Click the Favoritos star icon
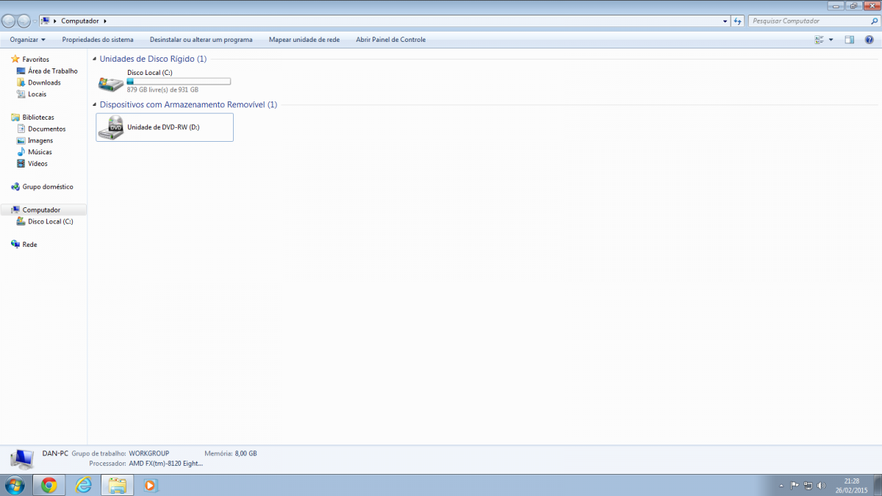 coord(15,59)
